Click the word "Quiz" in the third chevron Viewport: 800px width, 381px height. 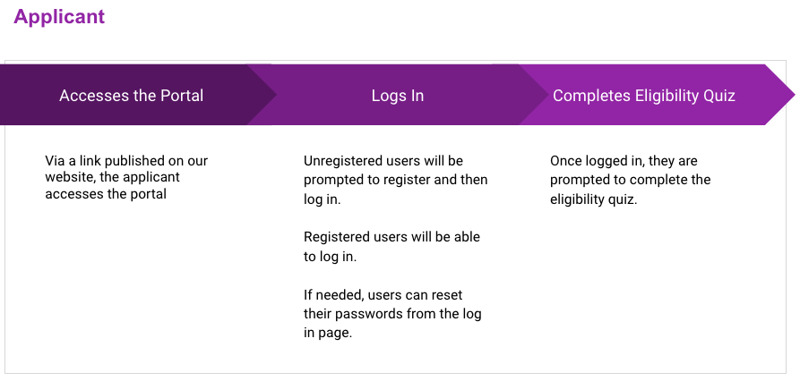(718, 96)
